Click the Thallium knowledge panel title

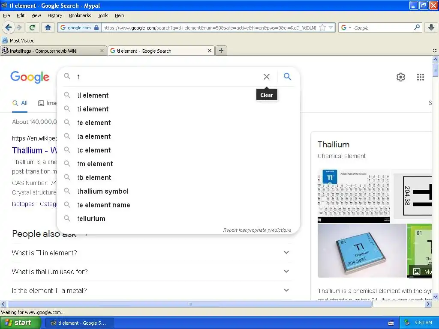click(334, 144)
